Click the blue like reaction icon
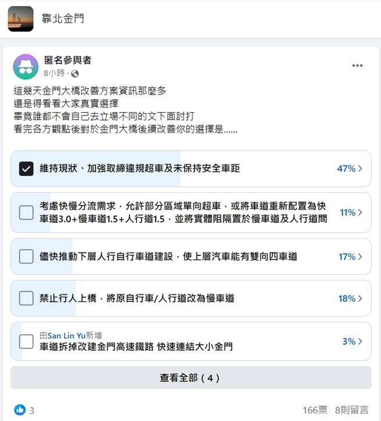The width and height of the screenshot is (381, 421). click(x=20, y=410)
